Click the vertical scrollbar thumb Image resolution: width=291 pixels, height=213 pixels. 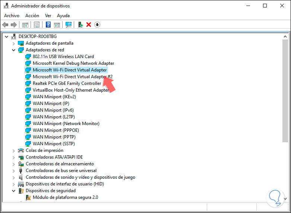285,91
